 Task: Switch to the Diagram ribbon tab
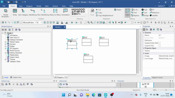(30, 6)
